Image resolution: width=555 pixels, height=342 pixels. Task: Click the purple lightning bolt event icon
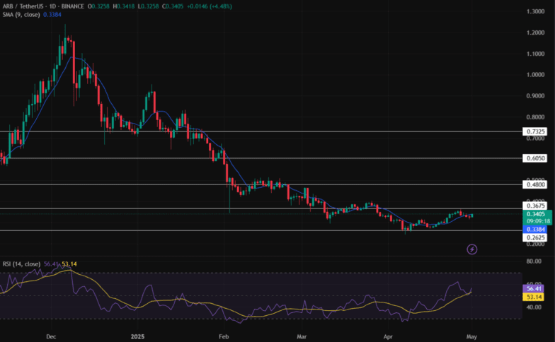pyautogui.click(x=472, y=249)
